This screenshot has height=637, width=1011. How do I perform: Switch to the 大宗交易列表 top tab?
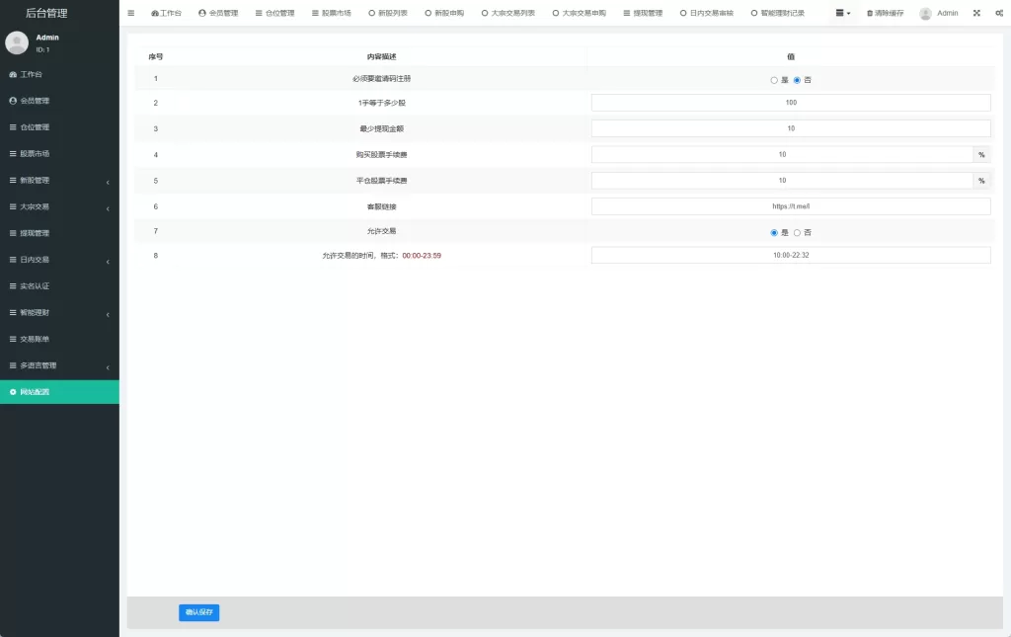(508, 13)
